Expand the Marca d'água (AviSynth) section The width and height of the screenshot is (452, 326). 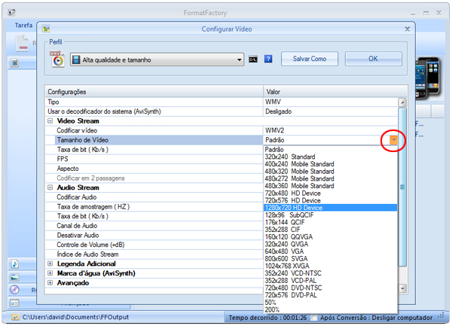(50, 273)
